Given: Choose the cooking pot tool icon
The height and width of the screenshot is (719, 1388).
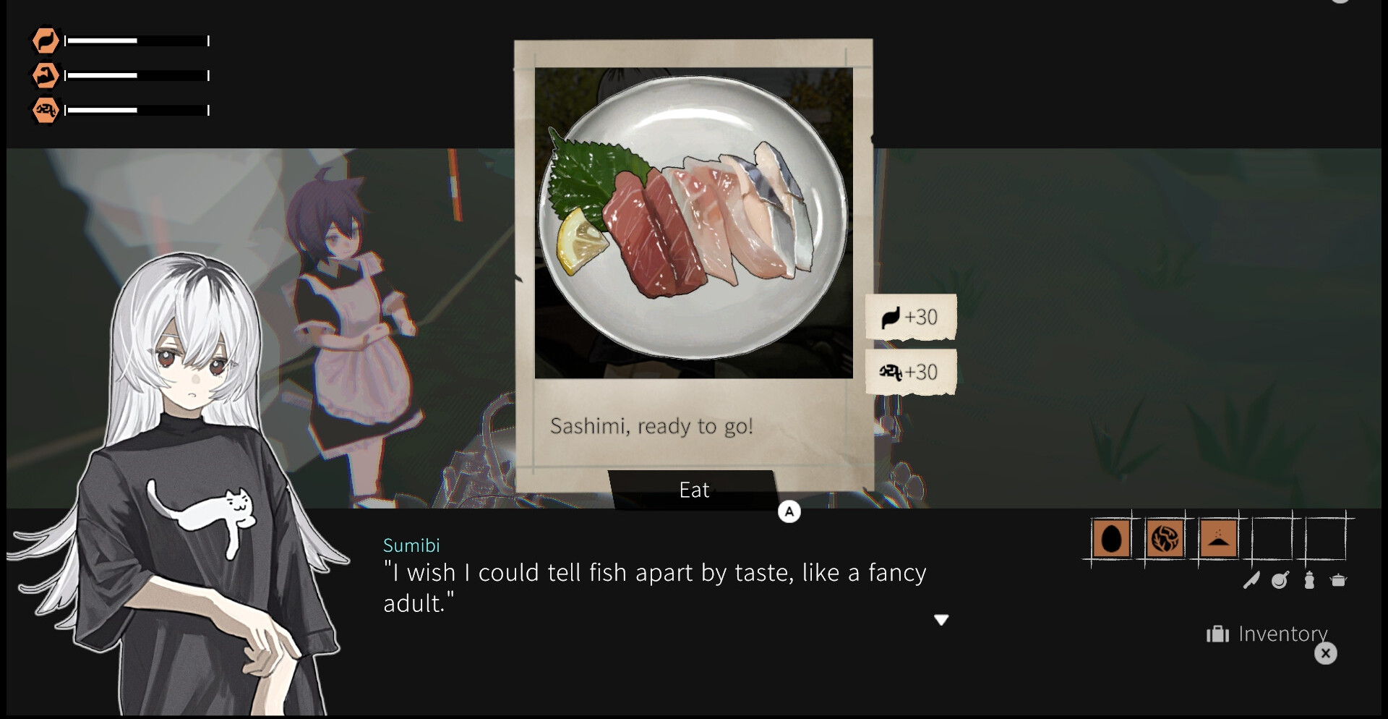Looking at the screenshot, I should (1338, 580).
